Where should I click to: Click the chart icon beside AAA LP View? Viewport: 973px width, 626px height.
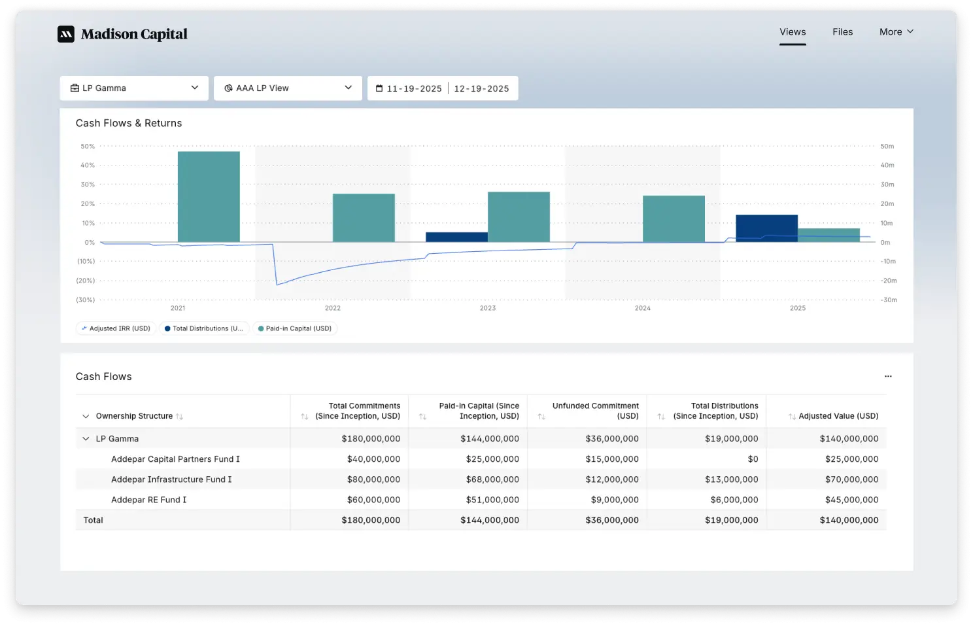click(228, 88)
